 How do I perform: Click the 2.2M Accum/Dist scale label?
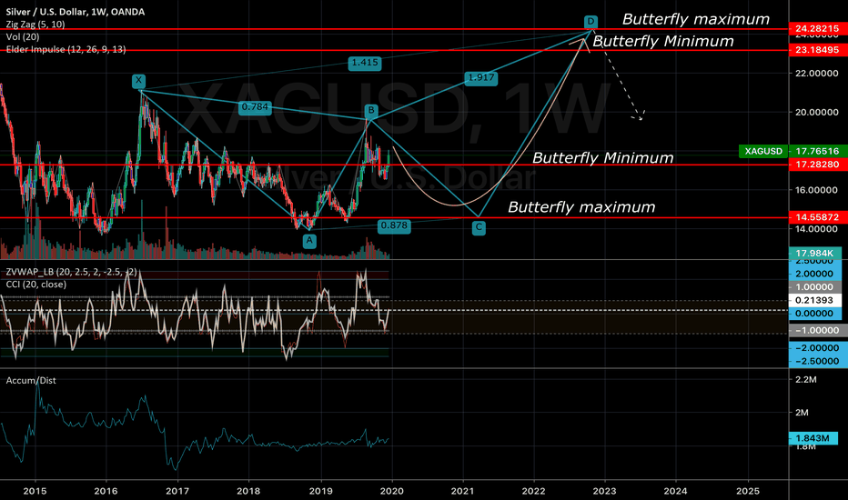click(x=806, y=379)
